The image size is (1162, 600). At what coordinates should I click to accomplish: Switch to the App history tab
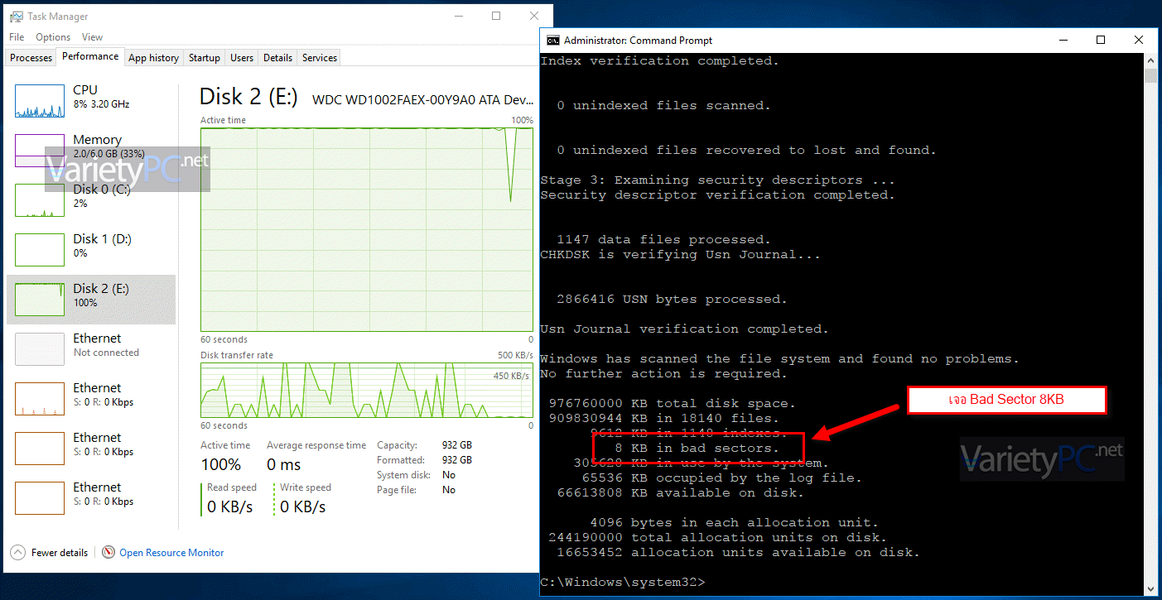coord(153,58)
